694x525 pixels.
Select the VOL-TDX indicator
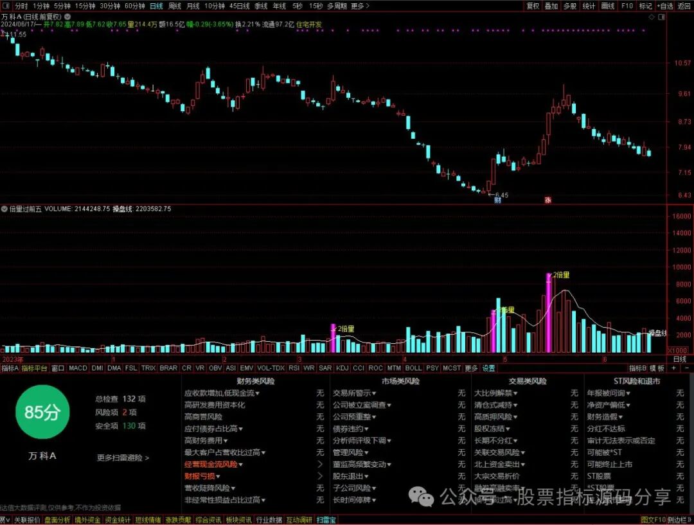click(271, 368)
